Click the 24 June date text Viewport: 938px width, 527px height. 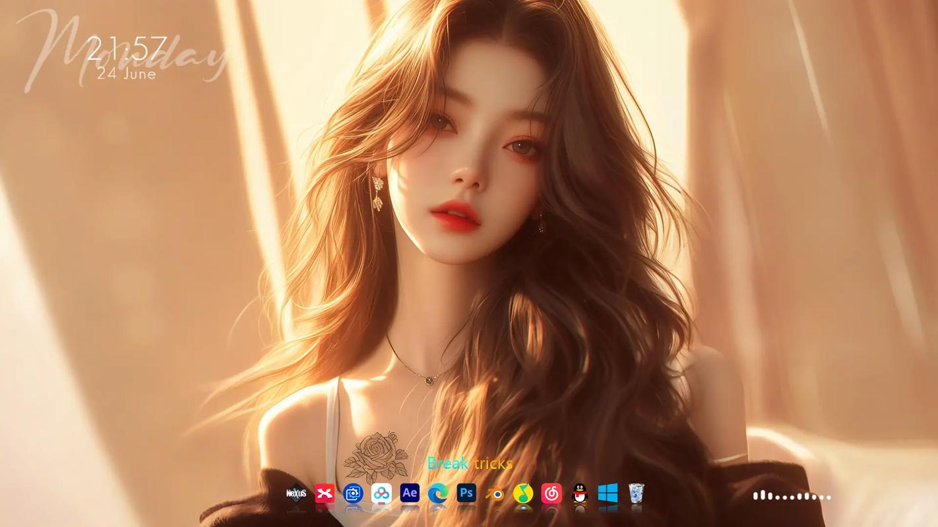(x=127, y=74)
